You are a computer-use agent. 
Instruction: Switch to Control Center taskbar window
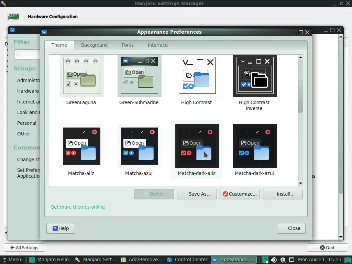[187, 260]
